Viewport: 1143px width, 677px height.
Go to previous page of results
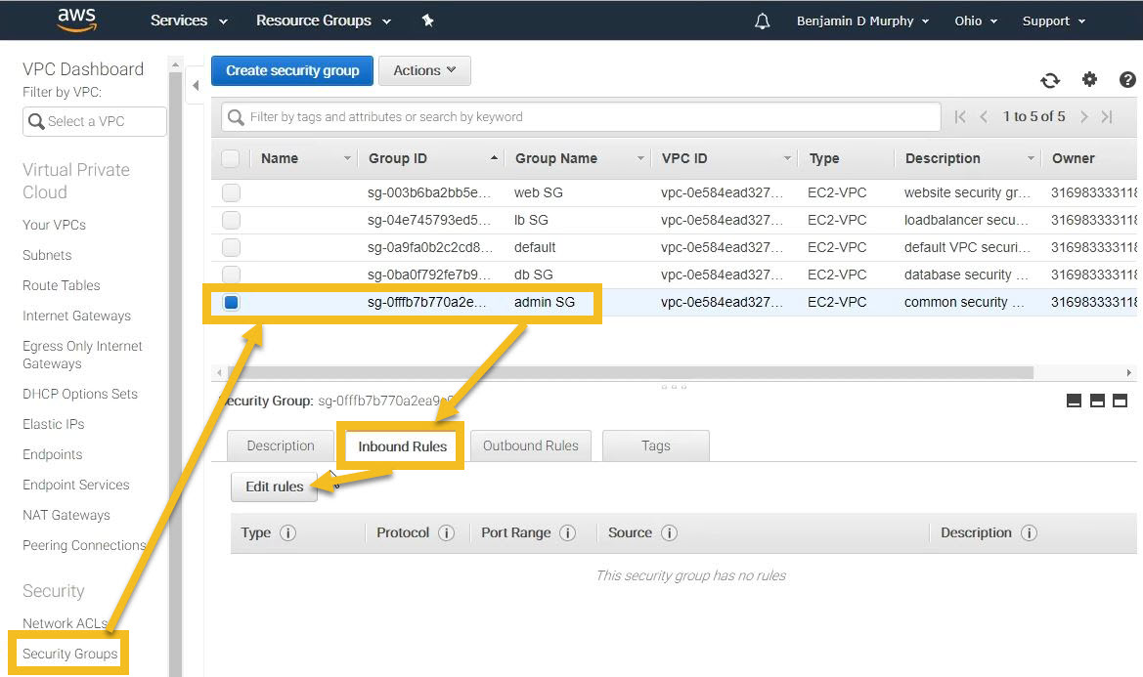(984, 116)
